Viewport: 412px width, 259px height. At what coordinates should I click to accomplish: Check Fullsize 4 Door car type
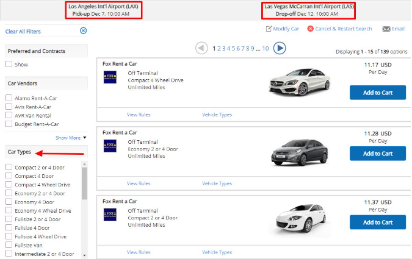(9, 228)
